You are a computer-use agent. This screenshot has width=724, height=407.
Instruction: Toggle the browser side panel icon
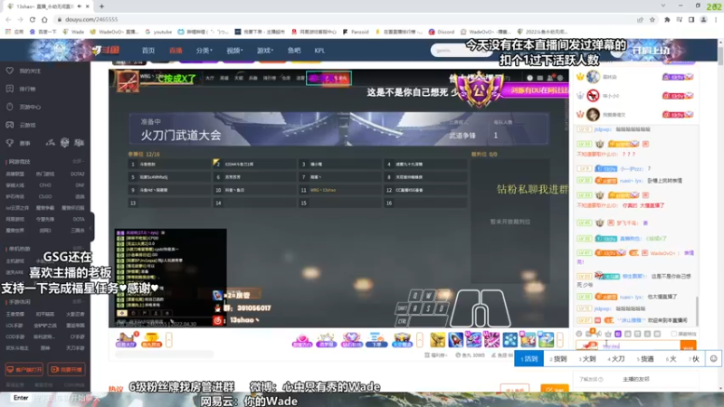[x=691, y=19]
